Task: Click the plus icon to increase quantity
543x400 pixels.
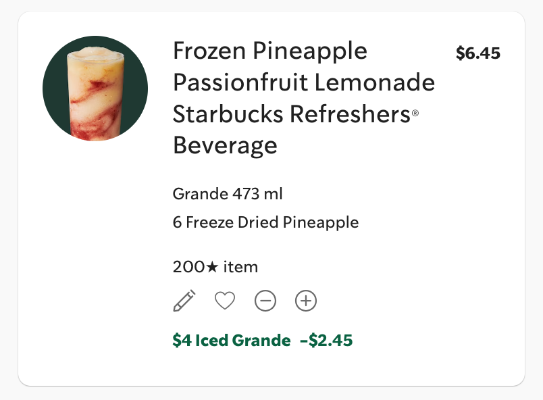Action: coord(305,300)
